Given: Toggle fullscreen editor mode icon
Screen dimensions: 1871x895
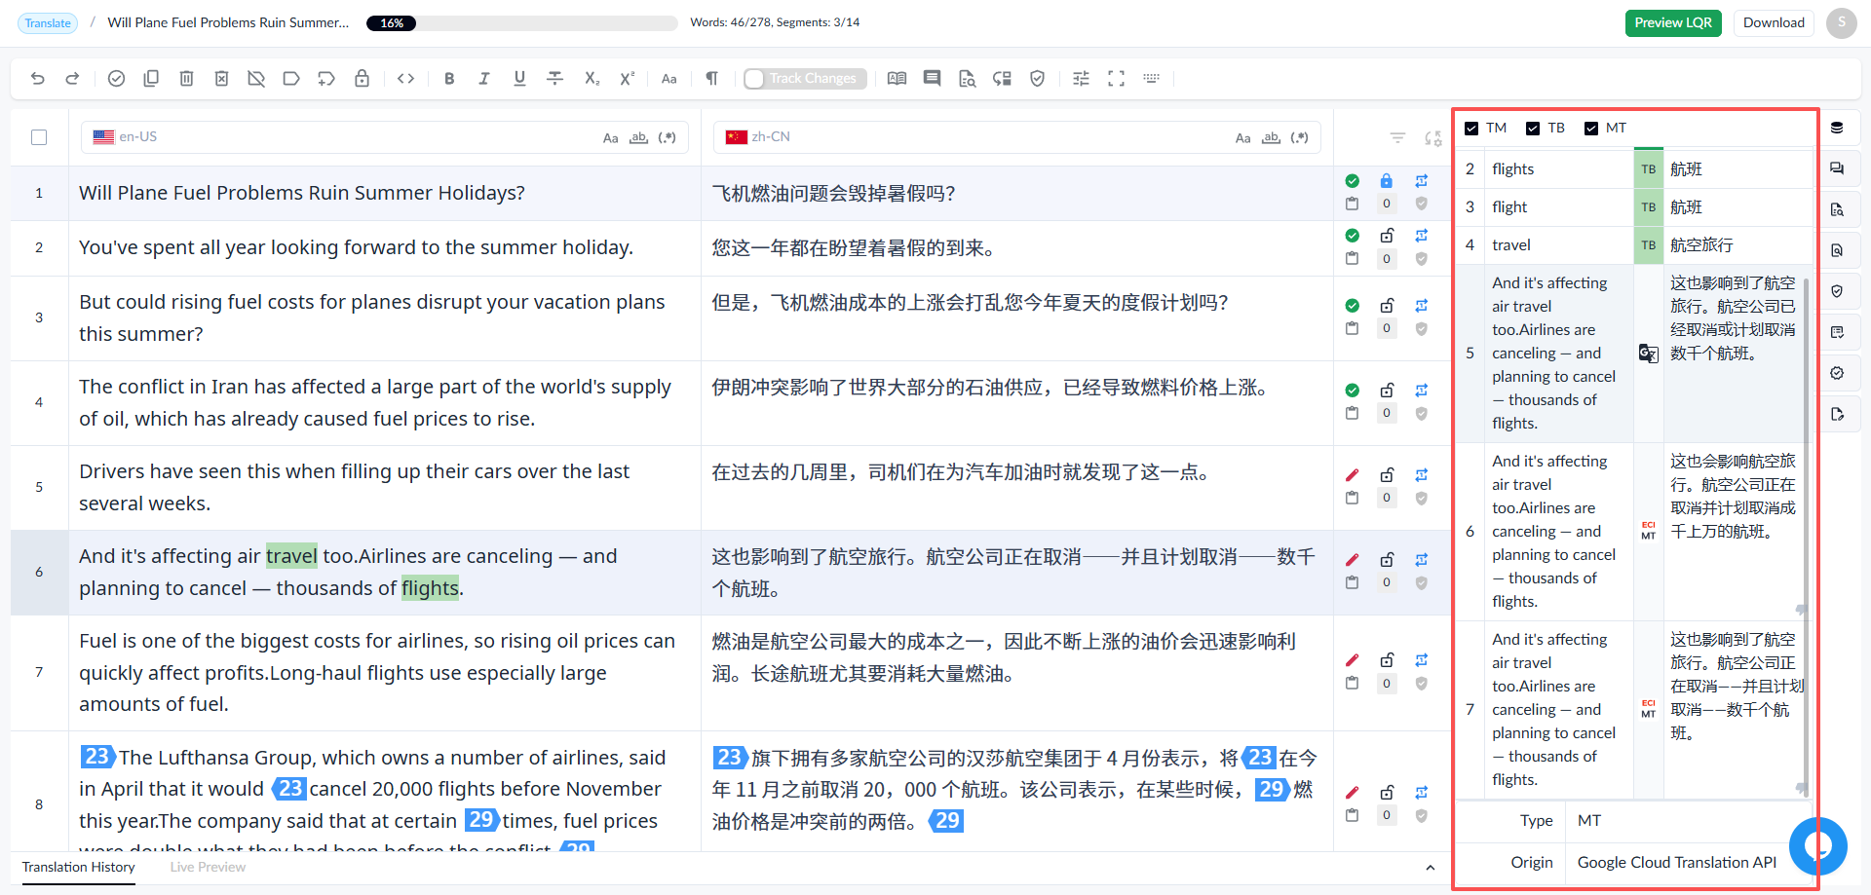Looking at the screenshot, I should click(1116, 79).
